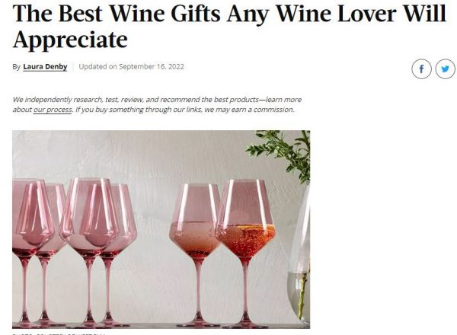Share the article via the Twitter icon

click(445, 69)
